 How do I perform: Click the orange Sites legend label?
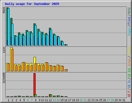point(129,62)
